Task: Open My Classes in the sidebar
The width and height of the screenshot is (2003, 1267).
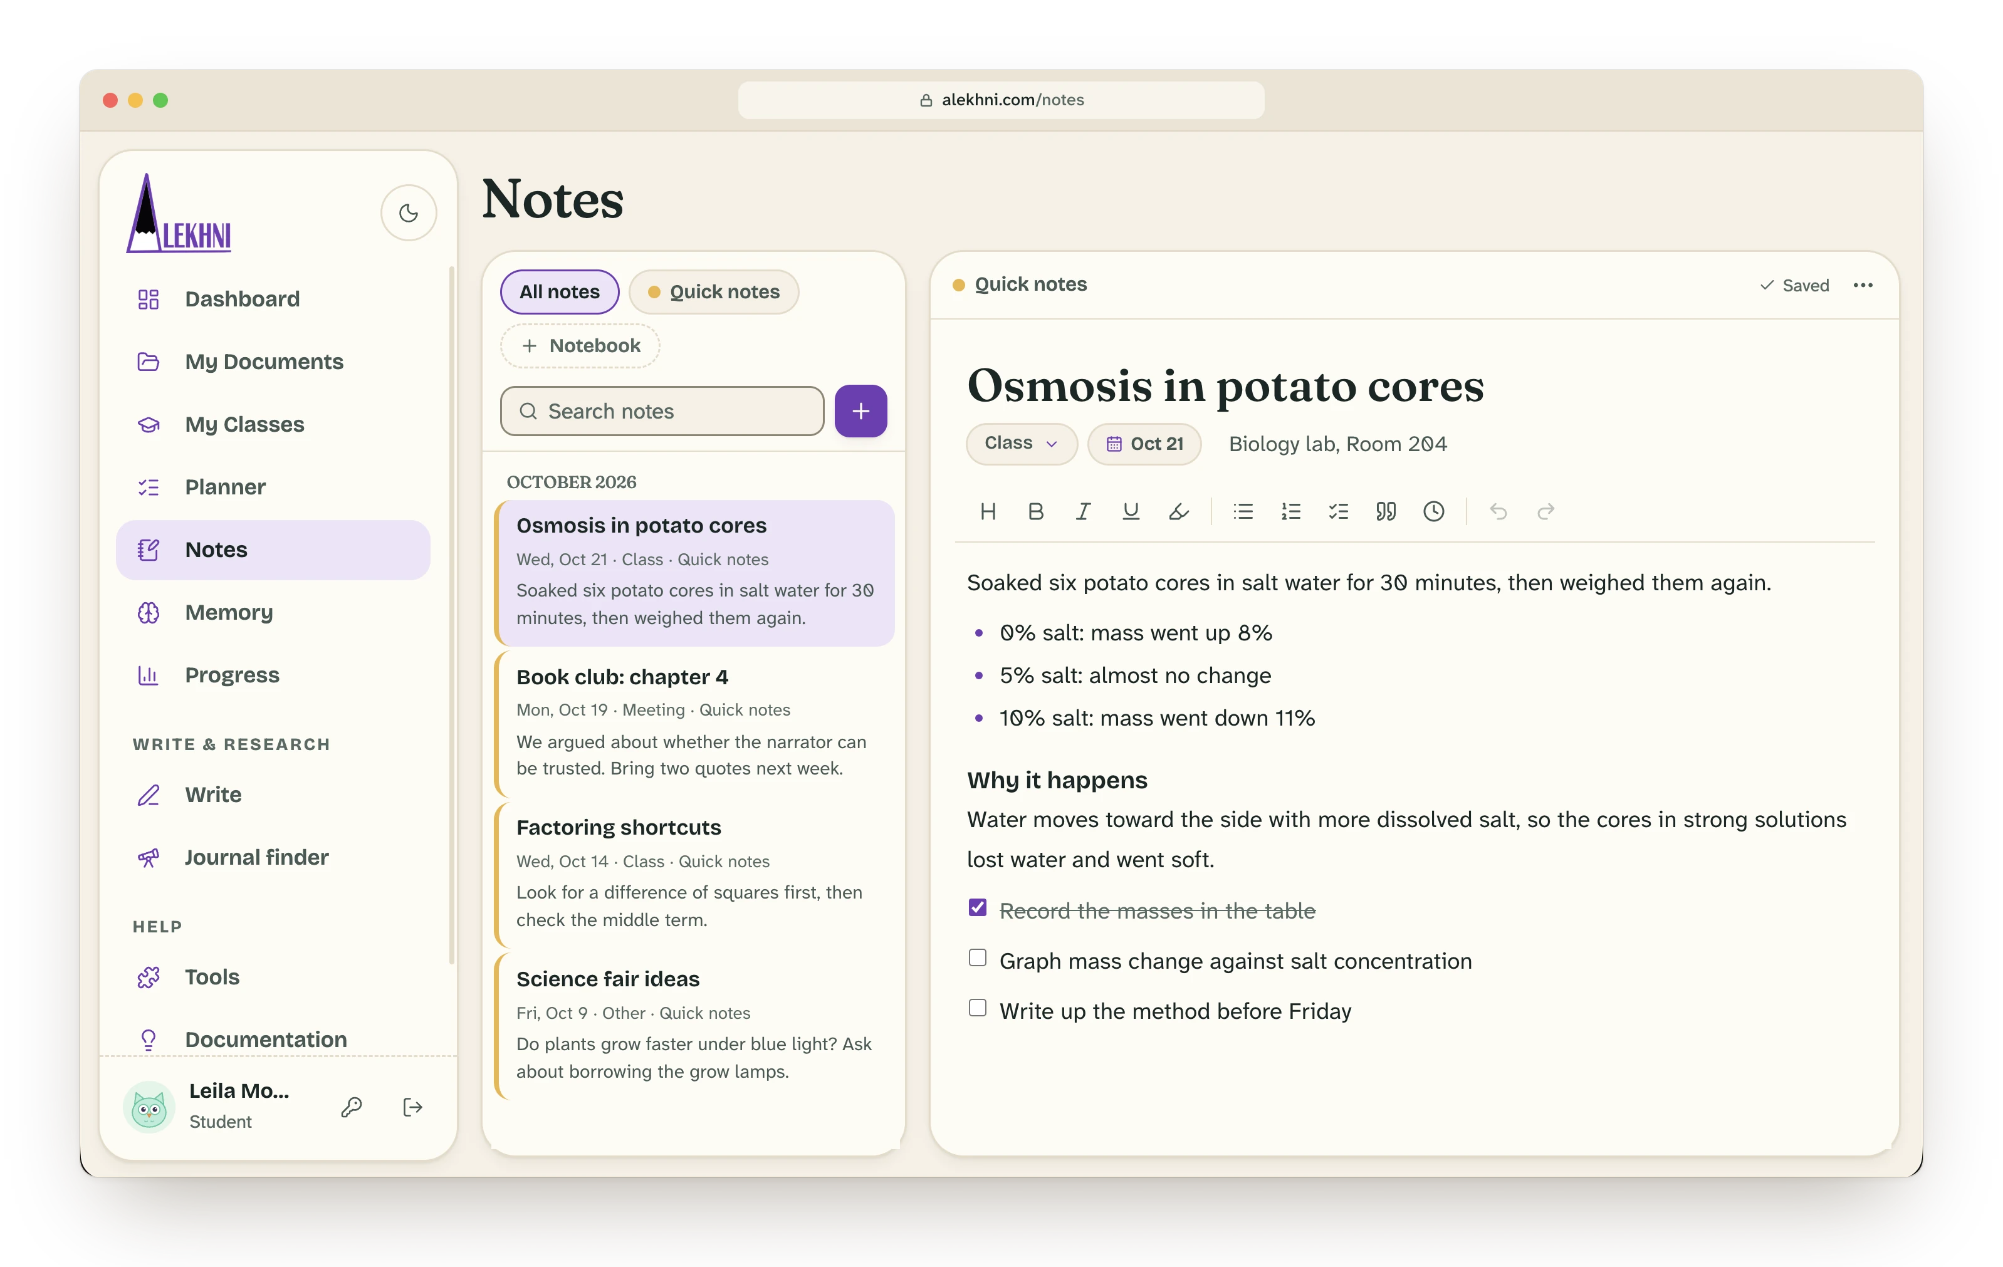Action: pyautogui.click(x=273, y=424)
